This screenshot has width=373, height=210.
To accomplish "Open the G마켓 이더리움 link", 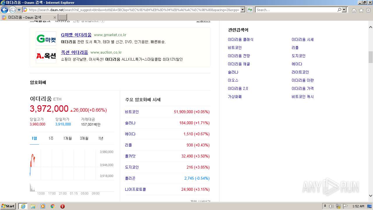I will coord(76,35).
